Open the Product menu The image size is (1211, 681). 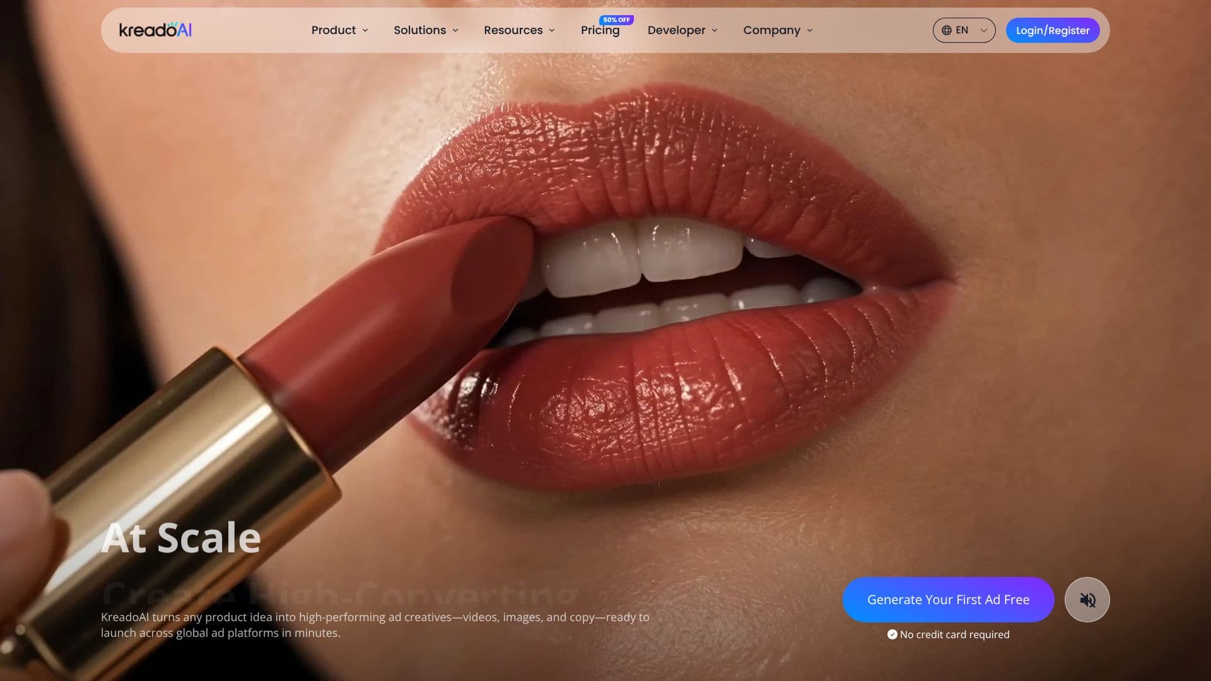pos(333,30)
